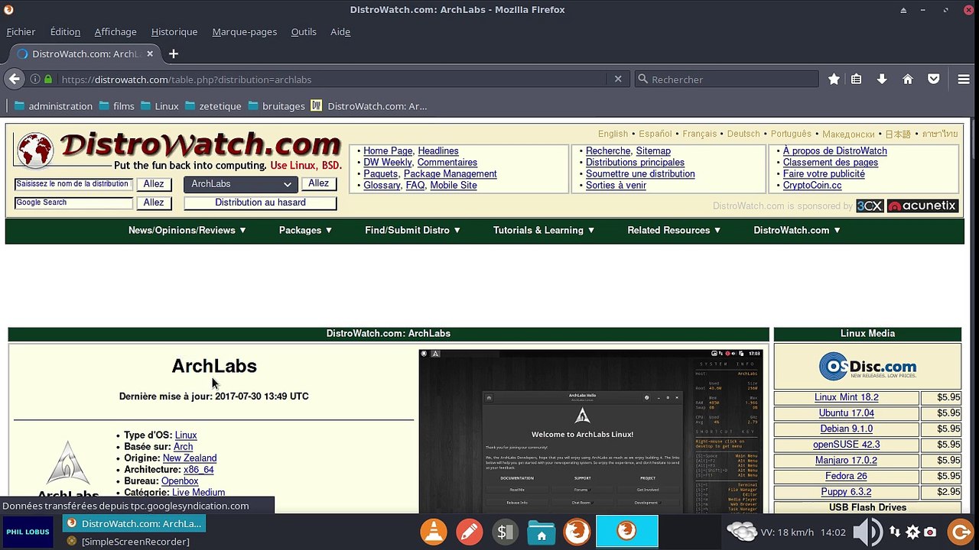The height and width of the screenshot is (550, 979).
Task: Go to the Firefox home page icon
Action: [908, 79]
